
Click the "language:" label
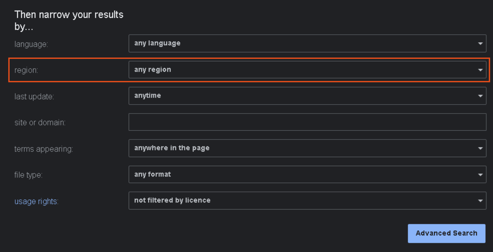coord(32,44)
